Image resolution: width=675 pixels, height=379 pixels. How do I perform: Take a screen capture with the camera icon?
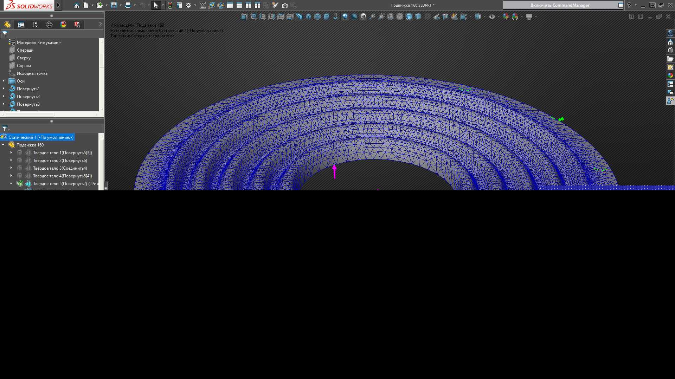(x=285, y=5)
